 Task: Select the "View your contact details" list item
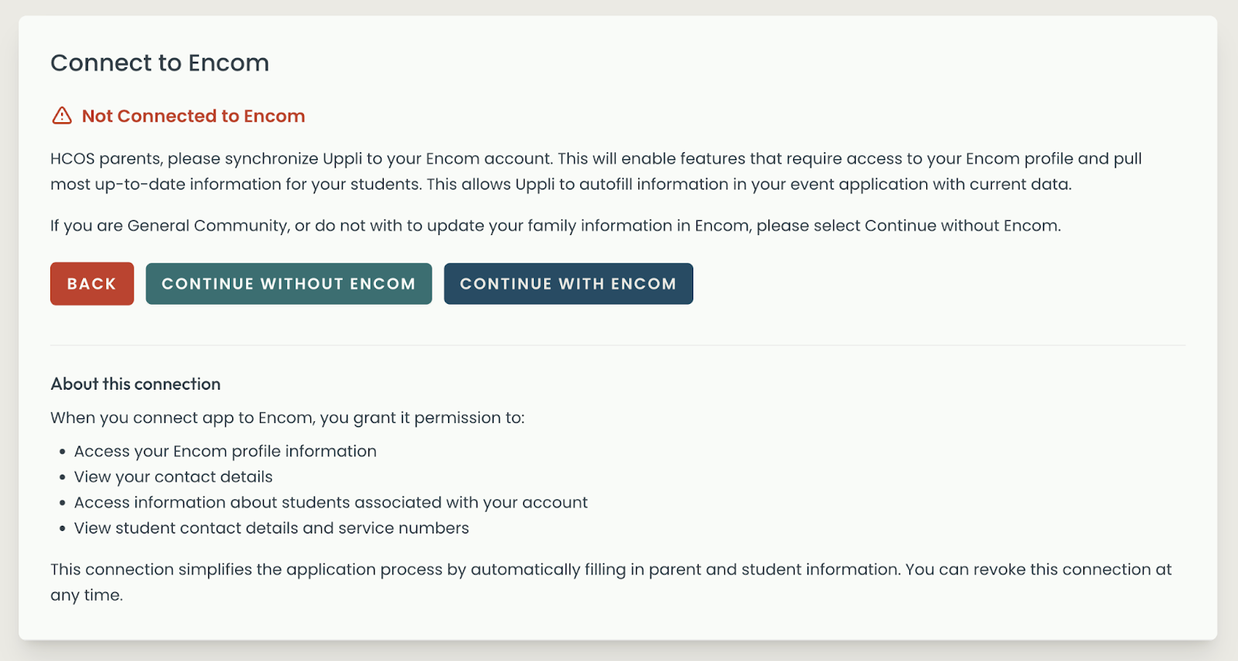(x=173, y=477)
